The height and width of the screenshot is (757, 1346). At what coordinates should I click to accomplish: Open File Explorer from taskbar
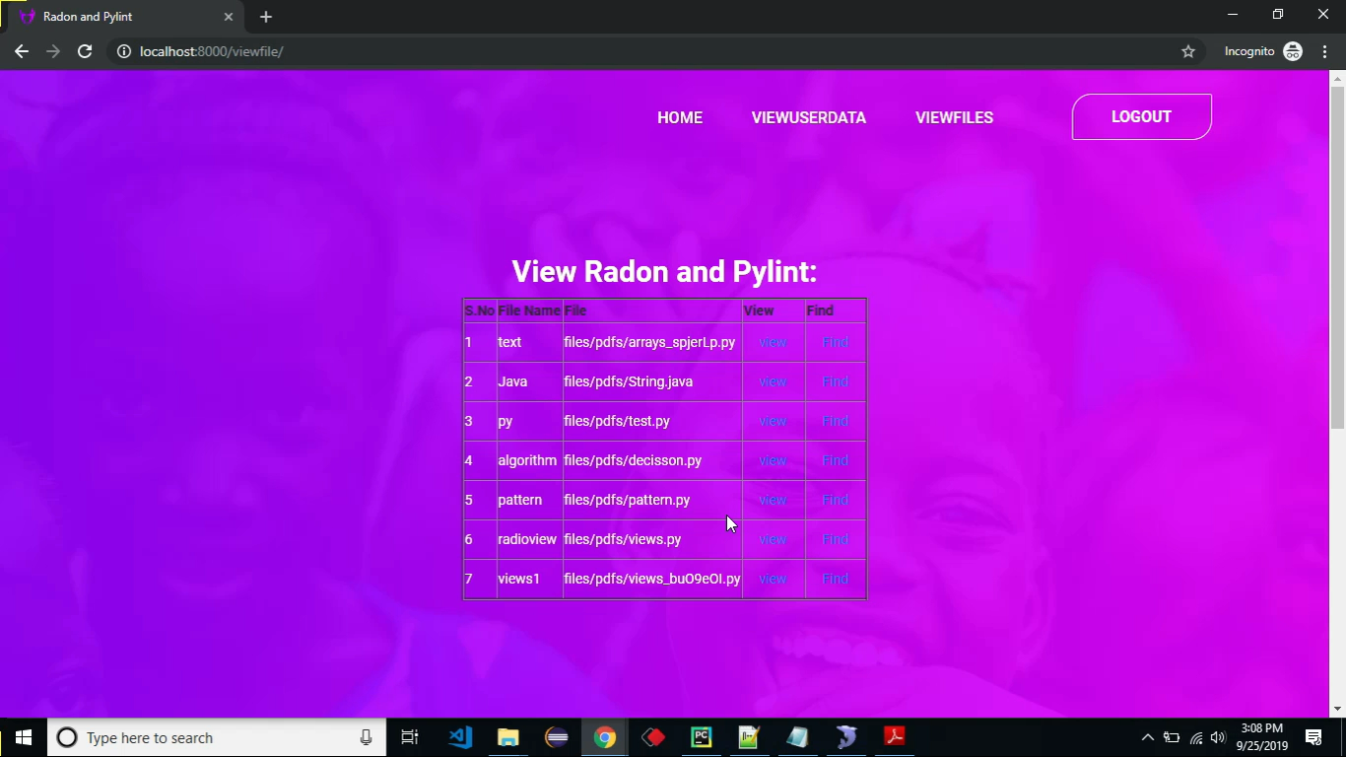point(507,737)
